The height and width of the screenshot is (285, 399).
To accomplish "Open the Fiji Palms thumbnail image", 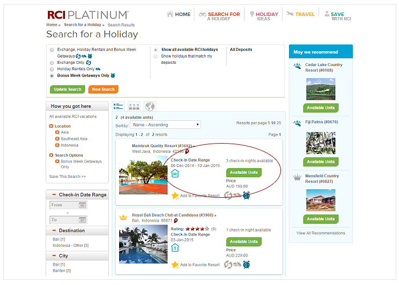I will click(320, 143).
